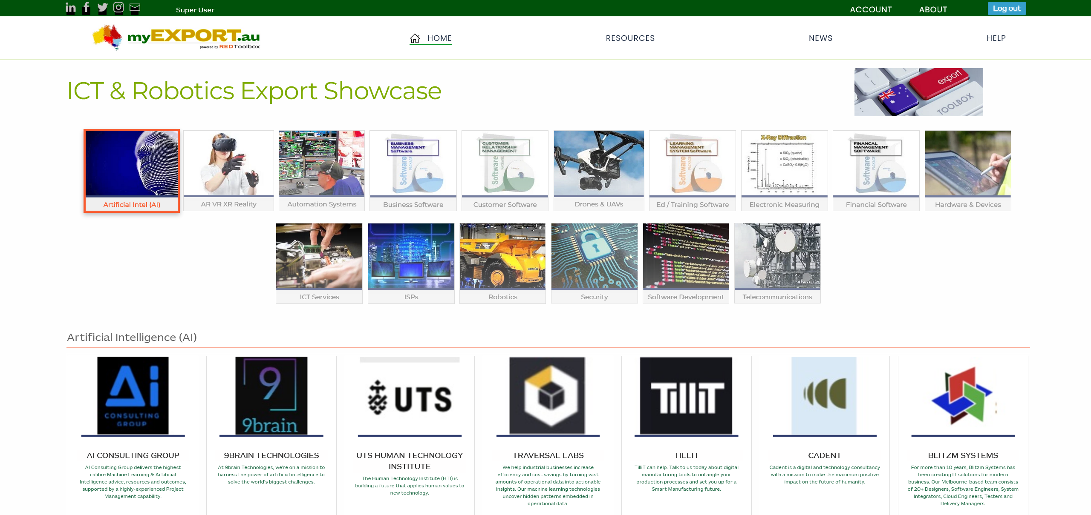The width and height of the screenshot is (1091, 515).
Task: Open the LinkedIn social icon
Action: click(x=71, y=8)
